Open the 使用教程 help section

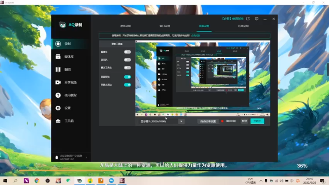[x=70, y=95]
